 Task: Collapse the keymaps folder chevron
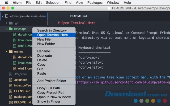tap(7, 29)
